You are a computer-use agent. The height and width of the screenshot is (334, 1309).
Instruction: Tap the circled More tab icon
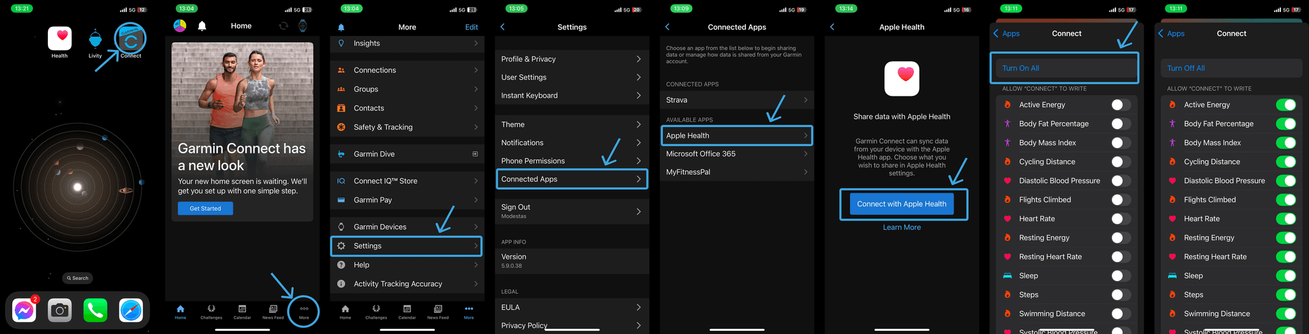click(x=304, y=311)
